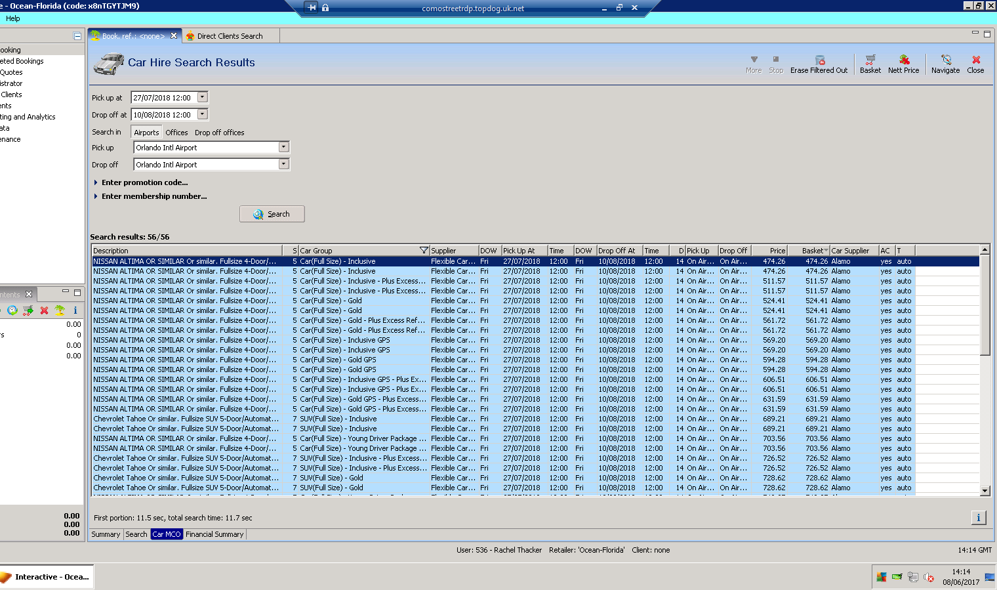Expand Enter membership number section
This screenshot has width=997, height=590.
(x=150, y=196)
